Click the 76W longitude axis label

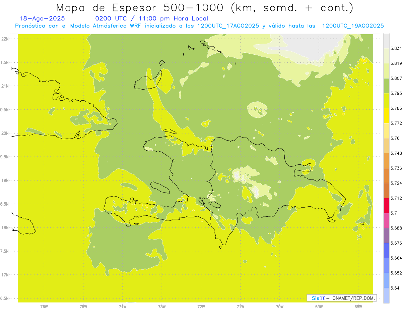(x=44, y=307)
